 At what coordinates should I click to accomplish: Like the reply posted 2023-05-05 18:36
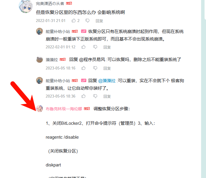tap(83, 96)
